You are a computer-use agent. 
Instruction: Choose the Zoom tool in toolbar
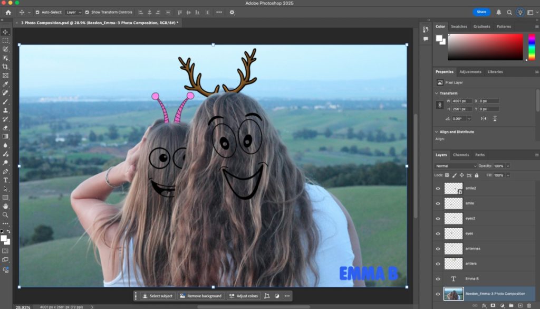tap(5, 215)
